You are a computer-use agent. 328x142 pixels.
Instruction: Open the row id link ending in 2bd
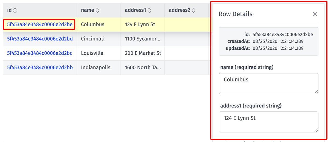click(40, 39)
